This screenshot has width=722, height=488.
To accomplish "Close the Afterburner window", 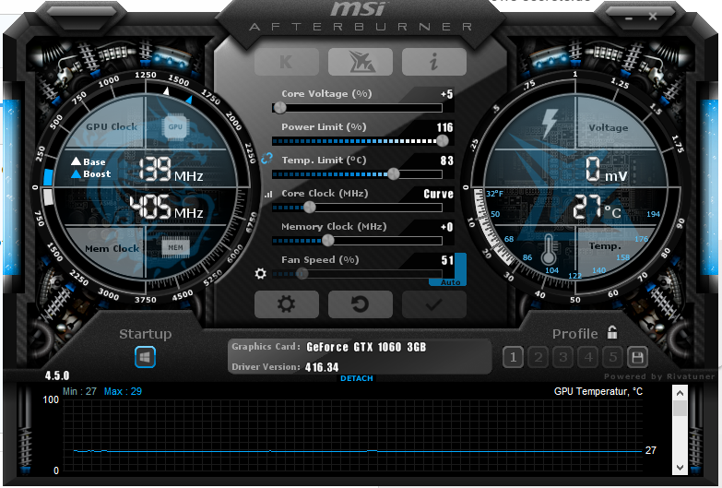I will tap(653, 17).
